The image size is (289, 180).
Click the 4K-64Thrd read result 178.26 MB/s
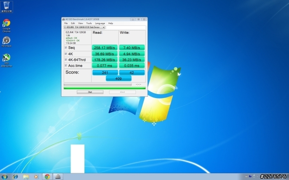point(105,60)
